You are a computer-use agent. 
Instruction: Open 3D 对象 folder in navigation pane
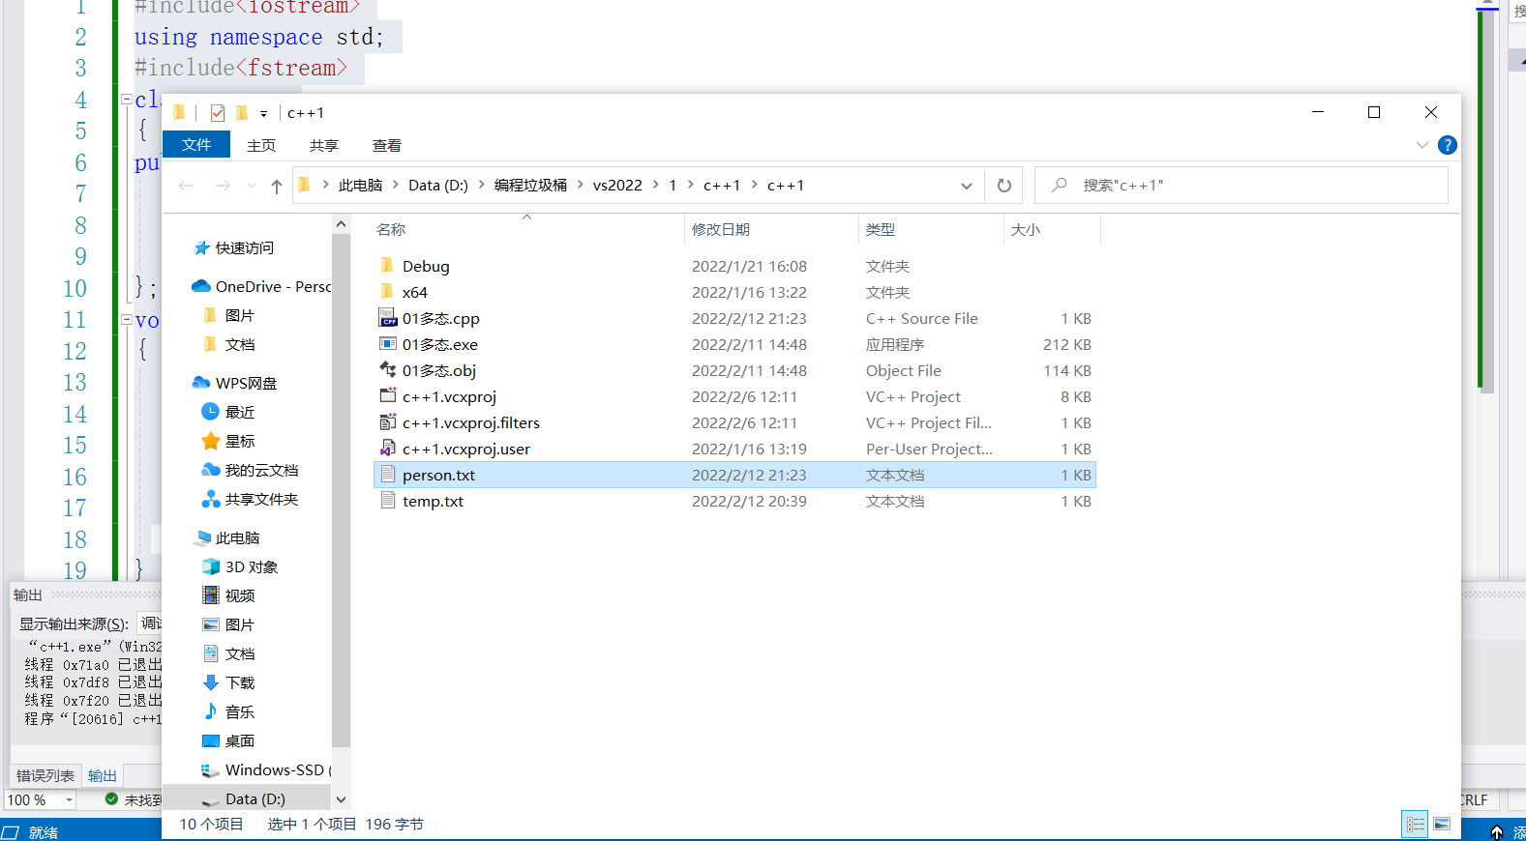(x=251, y=566)
